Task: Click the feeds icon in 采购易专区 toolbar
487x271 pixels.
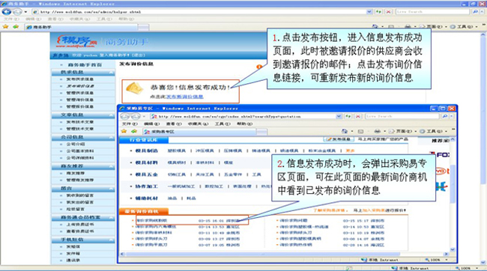Action: 360,131
